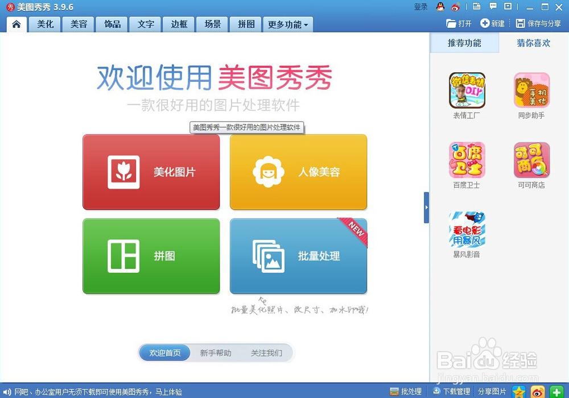Open the 暴风影音 app icon
This screenshot has height=398, width=569.
pyautogui.click(x=467, y=229)
